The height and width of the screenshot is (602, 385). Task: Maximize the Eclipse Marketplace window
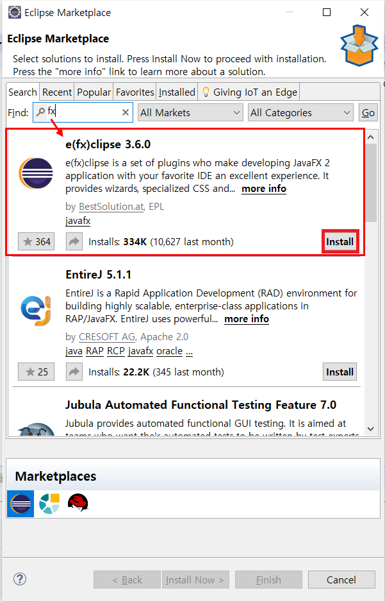tap(327, 12)
